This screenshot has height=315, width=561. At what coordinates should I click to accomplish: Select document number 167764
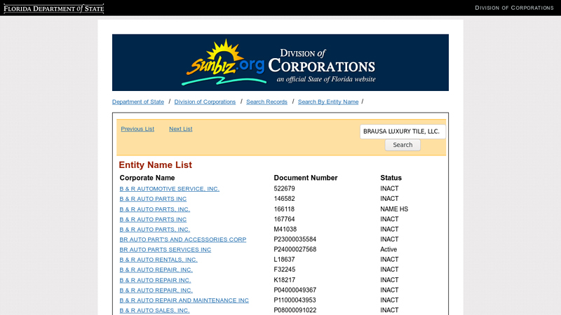pyautogui.click(x=285, y=219)
